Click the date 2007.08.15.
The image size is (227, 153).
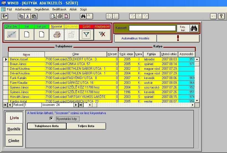pyautogui.click(x=169, y=97)
